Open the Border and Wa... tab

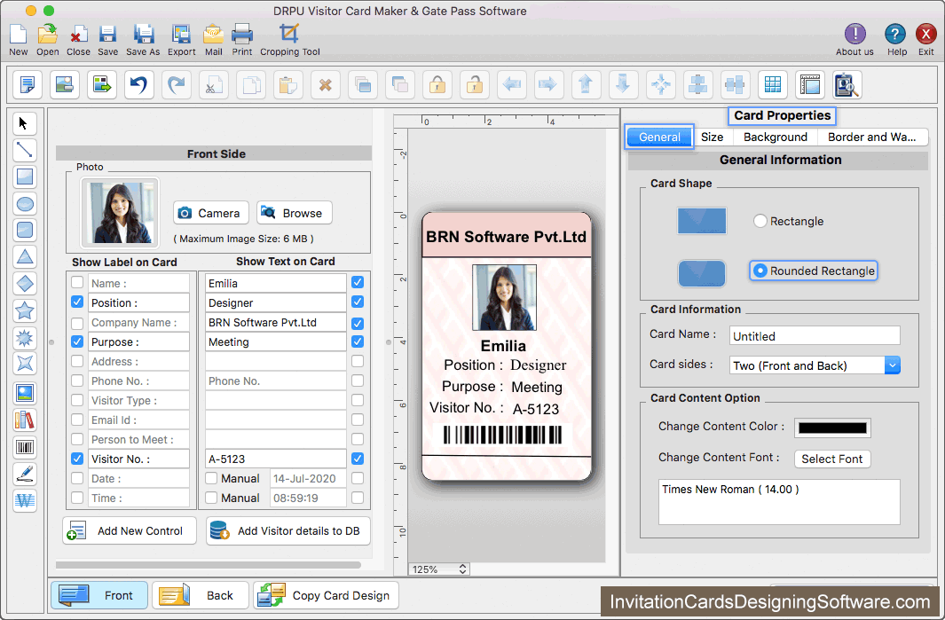(871, 137)
